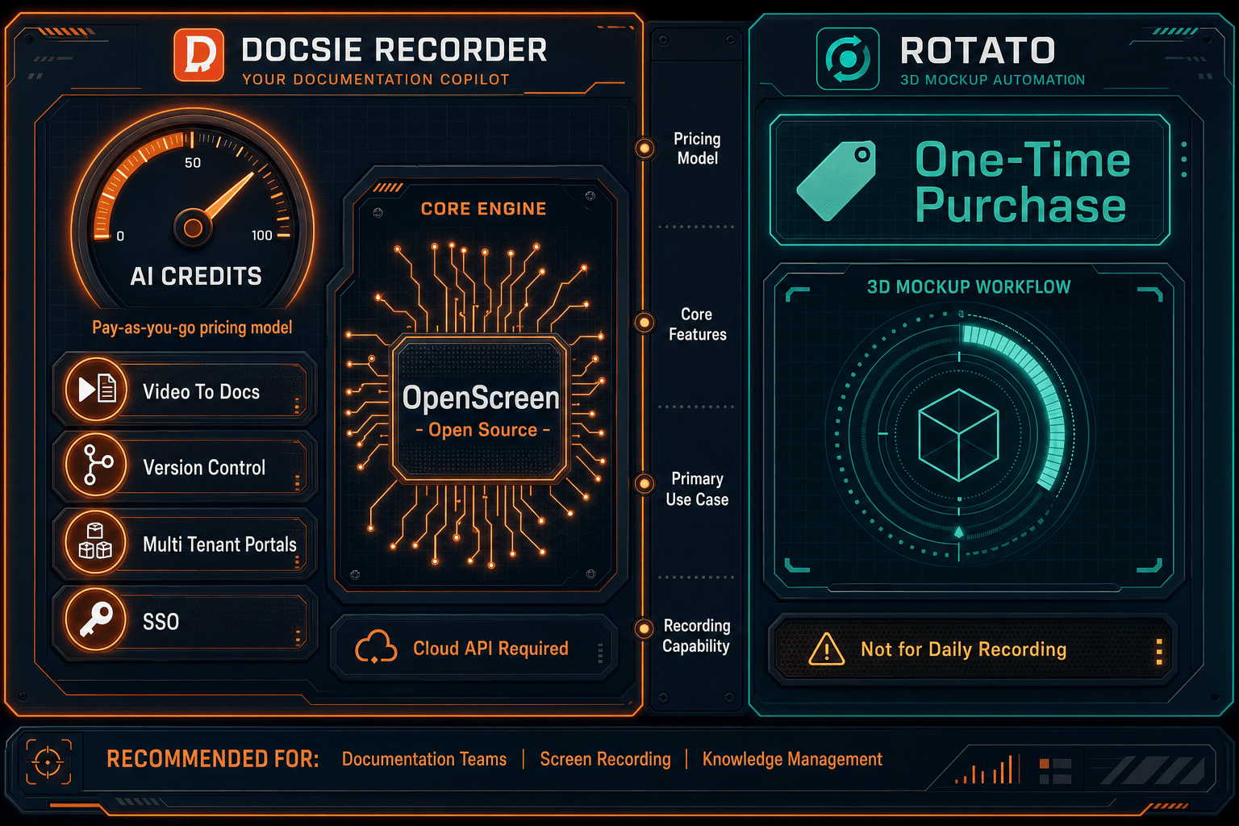
Task: Click the Primary Use Case orange node marker
Action: click(x=645, y=484)
